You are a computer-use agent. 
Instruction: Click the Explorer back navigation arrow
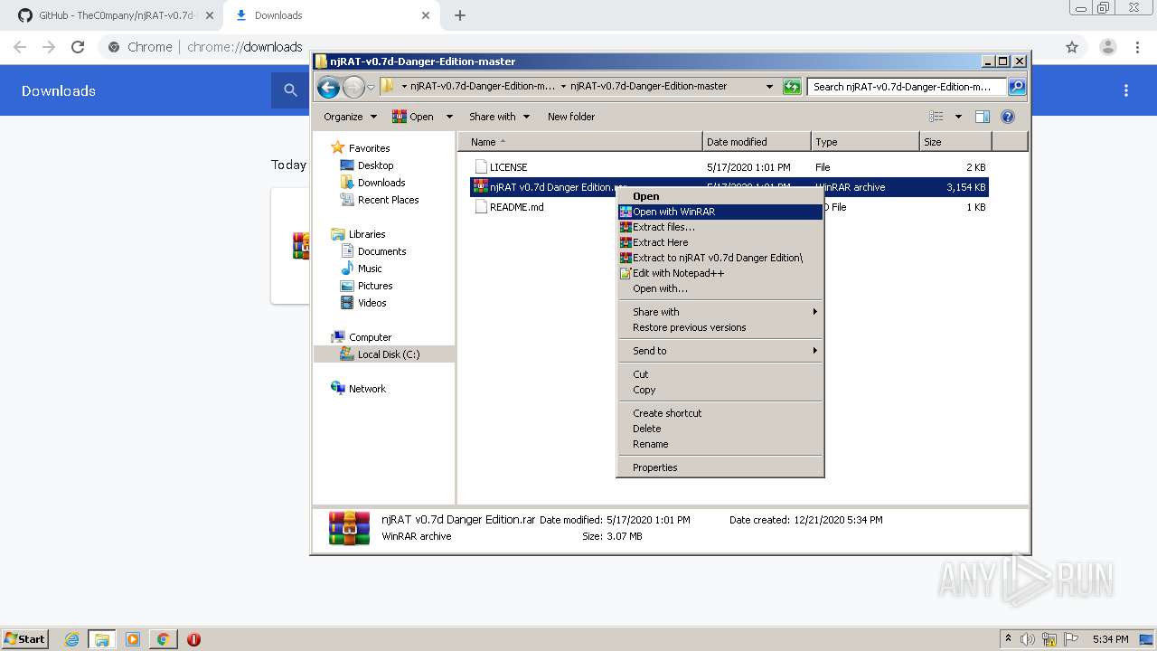click(x=328, y=87)
